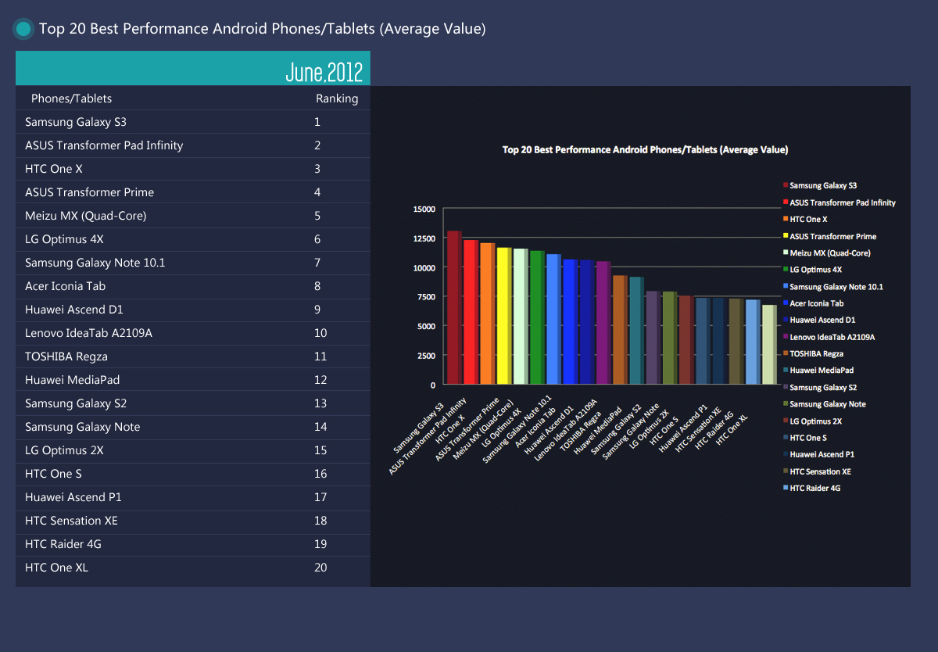Click the HTC One X orange legend swatch
Image resolution: width=938 pixels, height=652 pixels.
click(785, 220)
